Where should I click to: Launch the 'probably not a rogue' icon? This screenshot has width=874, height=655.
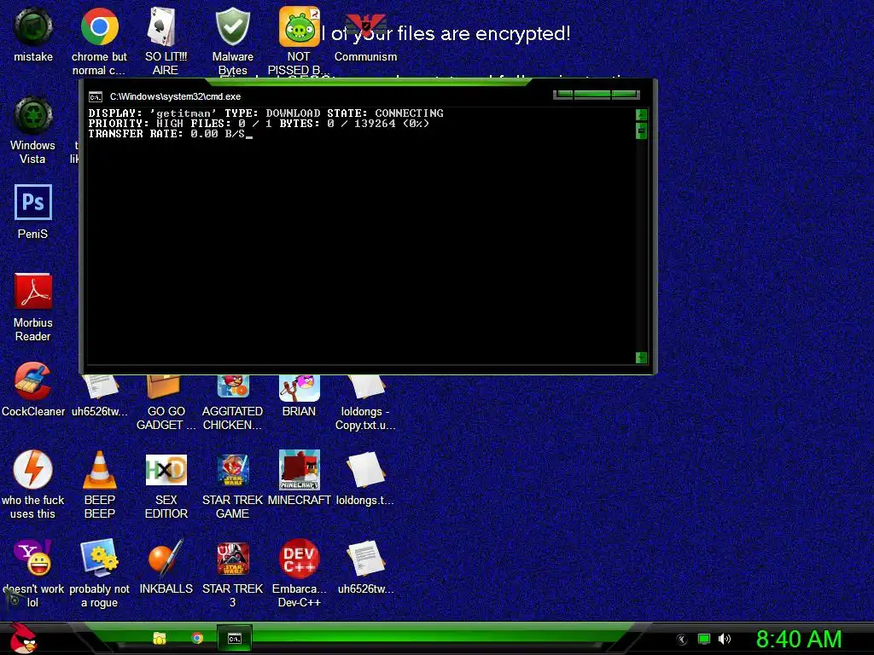coord(99,558)
